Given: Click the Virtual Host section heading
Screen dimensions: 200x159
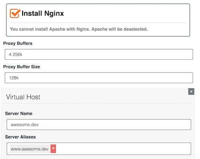Looking at the screenshot, I should [x=23, y=97].
